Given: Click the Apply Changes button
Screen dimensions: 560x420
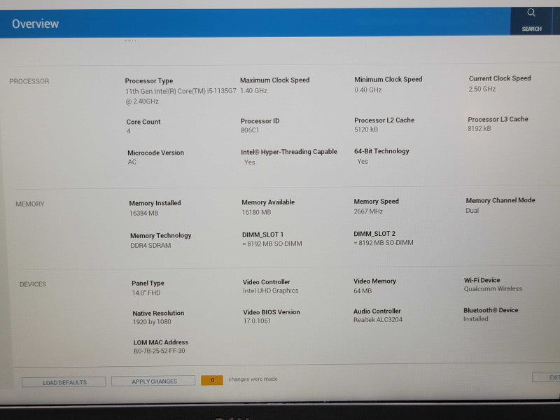Looking at the screenshot, I should click(x=153, y=381).
